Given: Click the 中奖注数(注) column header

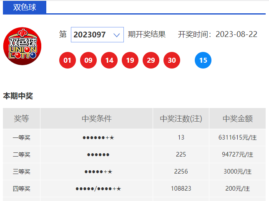Looking at the screenshot, I should [x=181, y=118].
